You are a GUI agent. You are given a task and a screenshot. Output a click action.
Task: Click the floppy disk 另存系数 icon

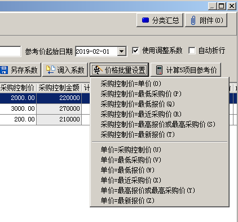point(4,70)
